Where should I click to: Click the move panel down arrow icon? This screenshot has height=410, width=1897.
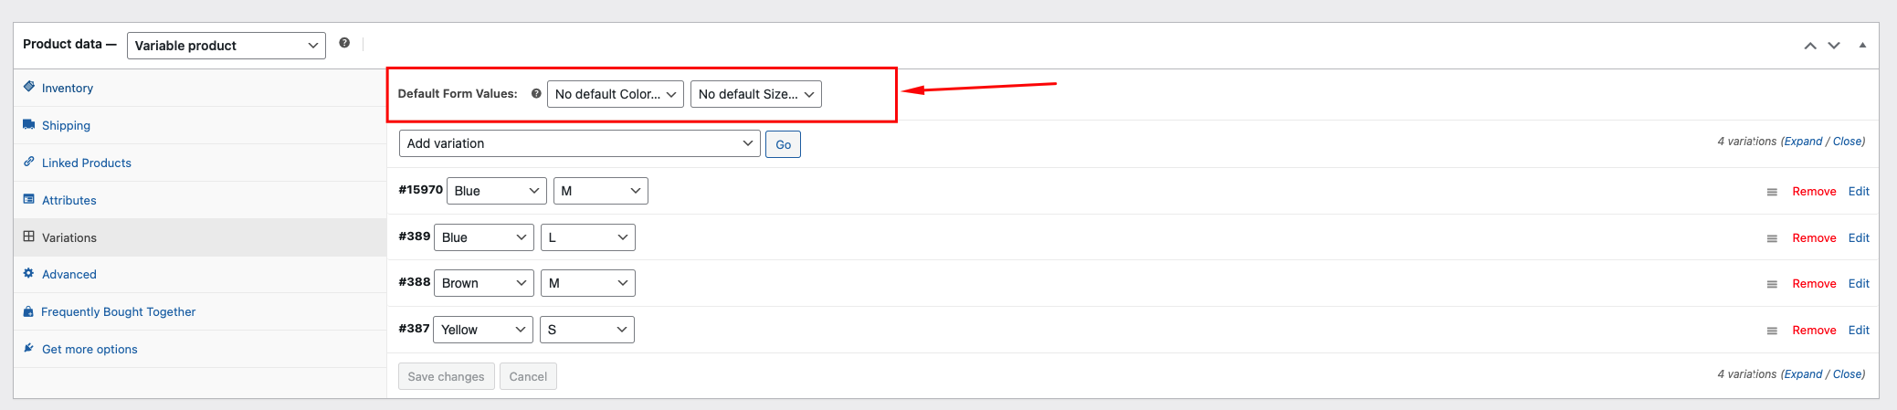1834,46
